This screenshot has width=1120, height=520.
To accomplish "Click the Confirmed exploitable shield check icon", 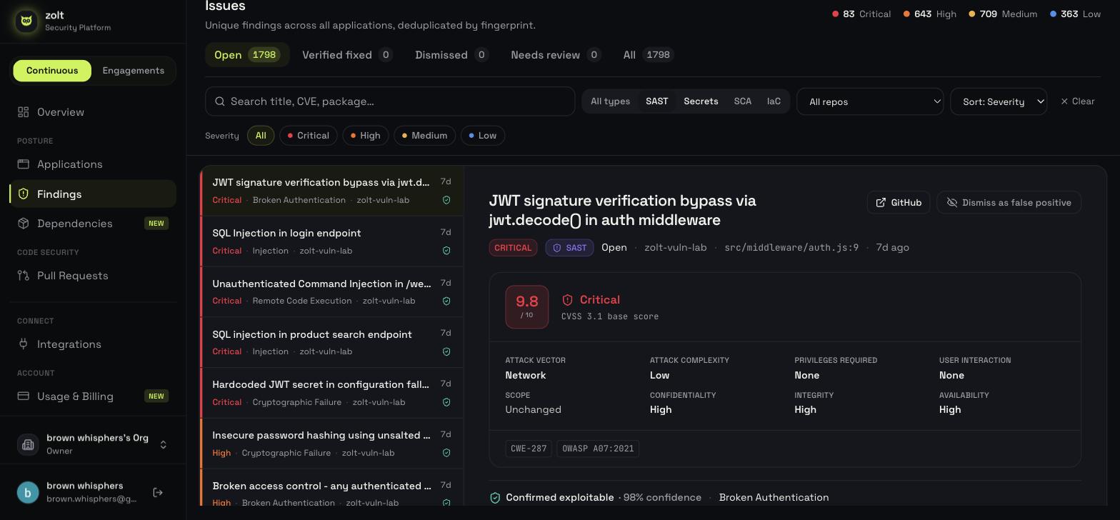I will (495, 498).
